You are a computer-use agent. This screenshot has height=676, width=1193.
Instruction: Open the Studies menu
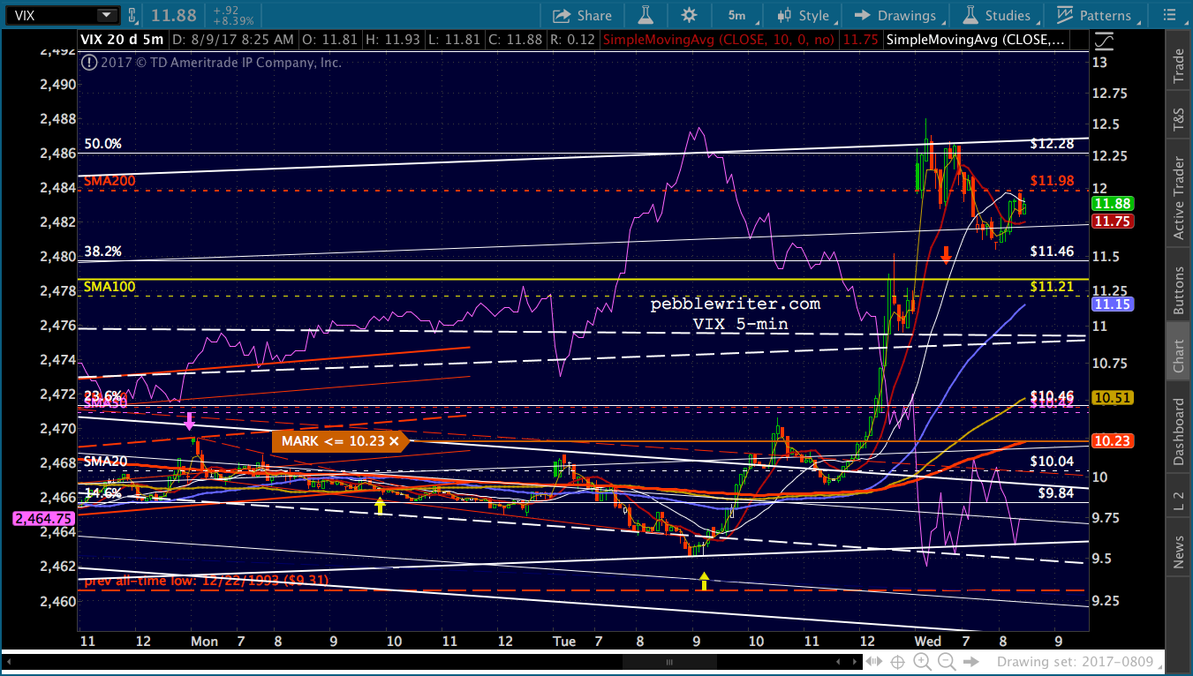click(997, 15)
